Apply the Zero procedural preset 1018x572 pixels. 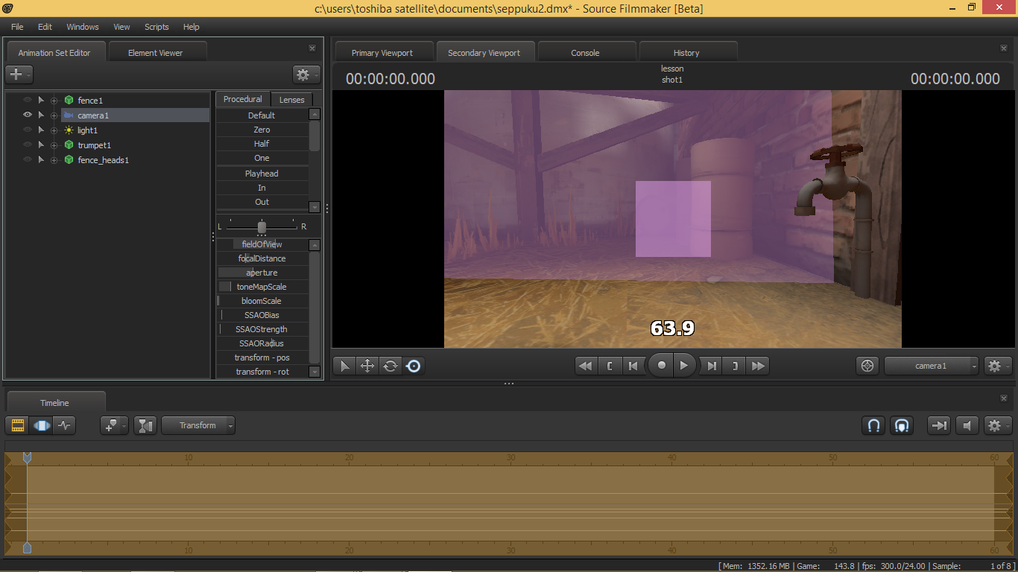coord(262,130)
